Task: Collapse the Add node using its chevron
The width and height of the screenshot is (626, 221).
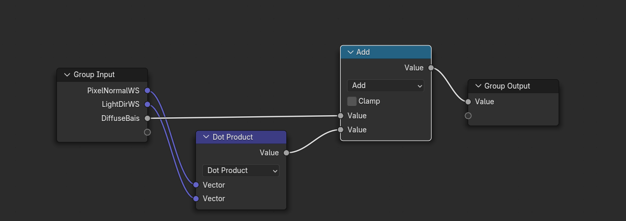Action: pyautogui.click(x=350, y=52)
